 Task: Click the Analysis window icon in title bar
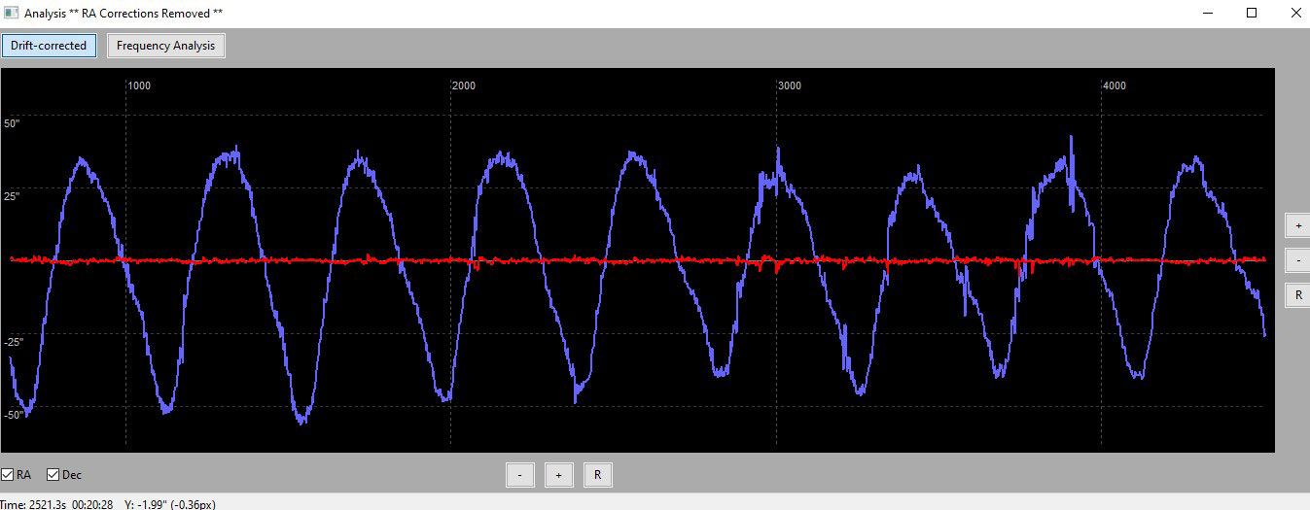(12, 13)
